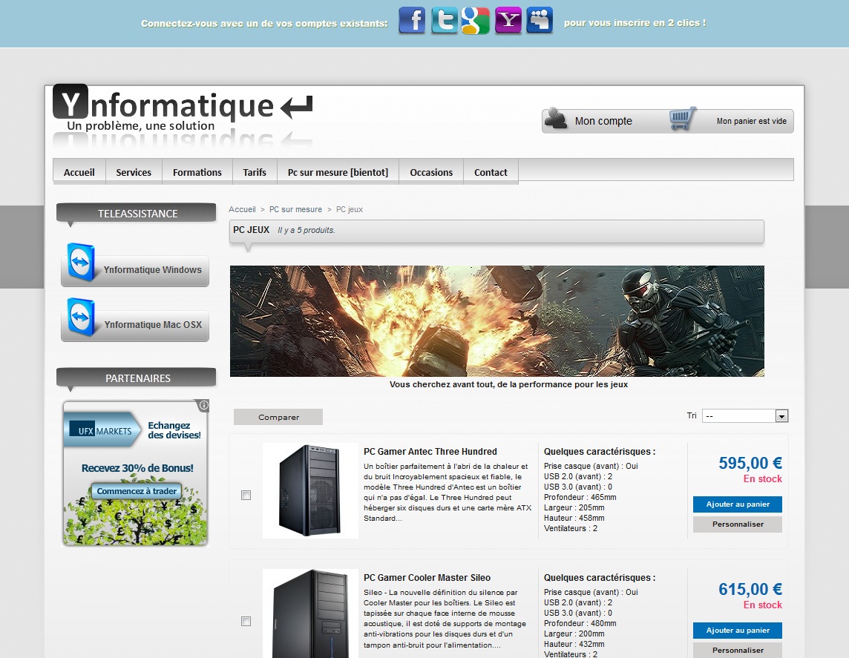Click TeamViewer icon beside Ynformatique Mac OSX

[x=81, y=317]
